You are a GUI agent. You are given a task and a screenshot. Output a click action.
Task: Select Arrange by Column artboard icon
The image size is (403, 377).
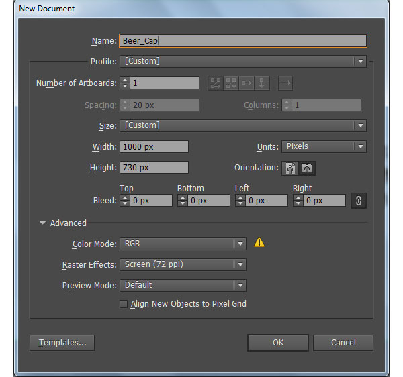pos(262,83)
